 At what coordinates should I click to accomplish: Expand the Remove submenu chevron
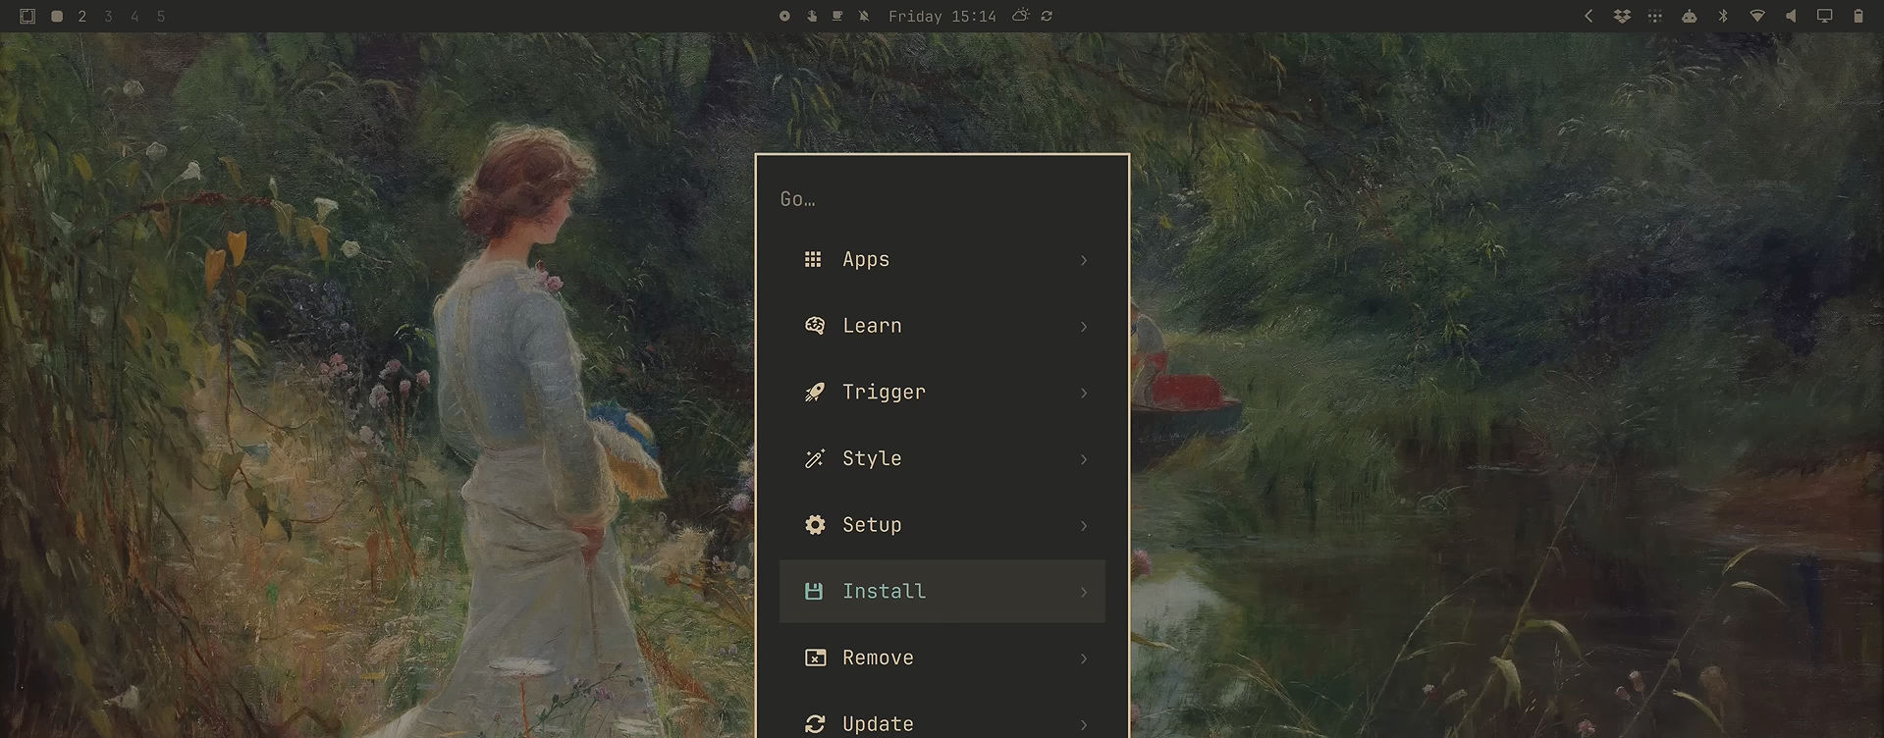1084,659
